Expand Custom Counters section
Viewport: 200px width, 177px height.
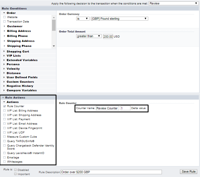click(x=4, y=82)
